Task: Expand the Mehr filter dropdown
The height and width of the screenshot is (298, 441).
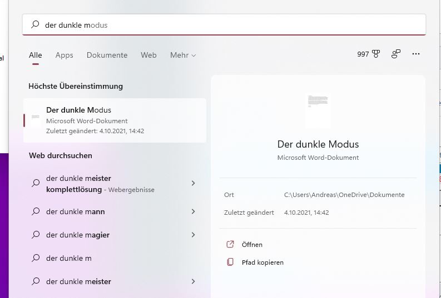Action: click(183, 55)
